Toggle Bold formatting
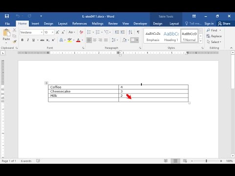This screenshot has height=176, width=235. click(x=23, y=40)
